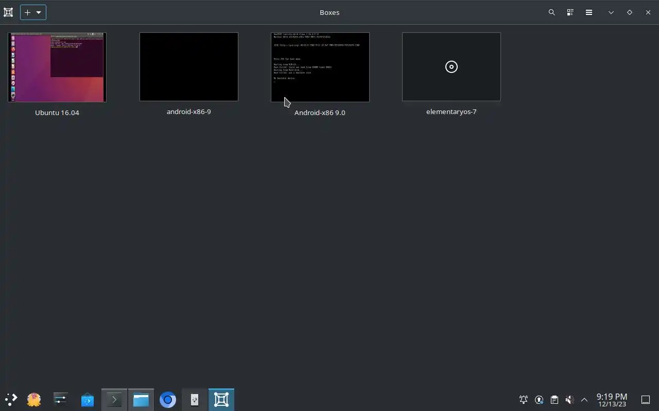Screen dimensions: 659x411
Task: Click the active Boxes taskbar entry
Action: pos(221,400)
